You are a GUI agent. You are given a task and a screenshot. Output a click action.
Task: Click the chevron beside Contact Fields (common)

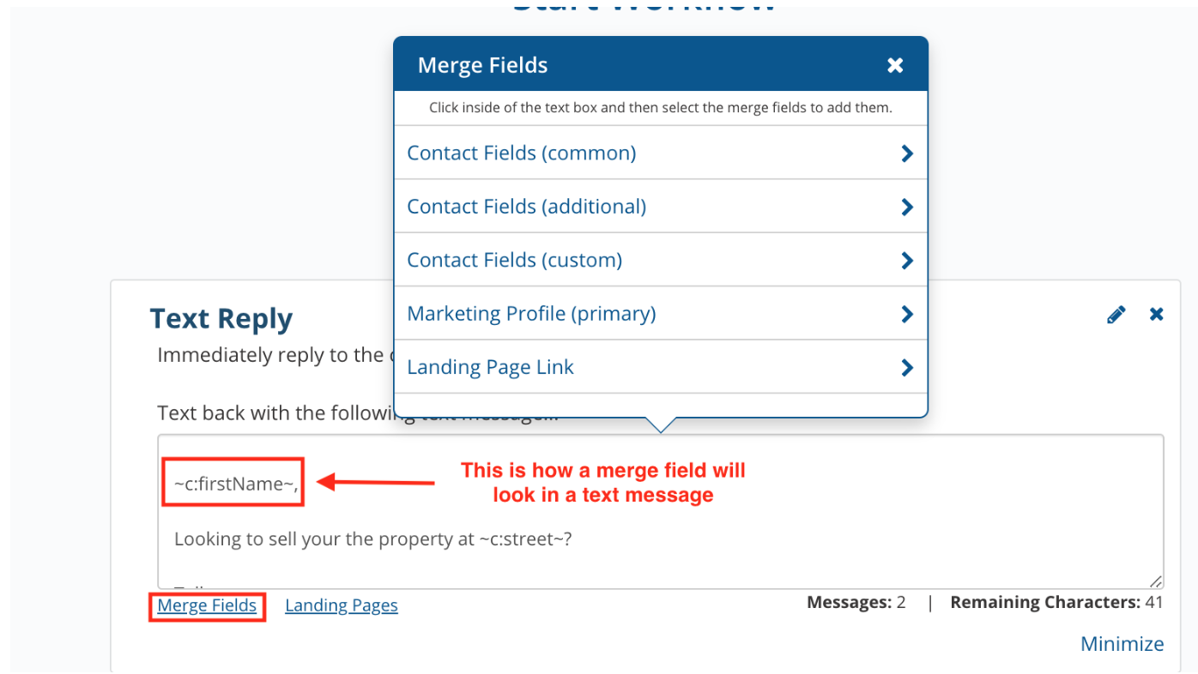point(907,153)
